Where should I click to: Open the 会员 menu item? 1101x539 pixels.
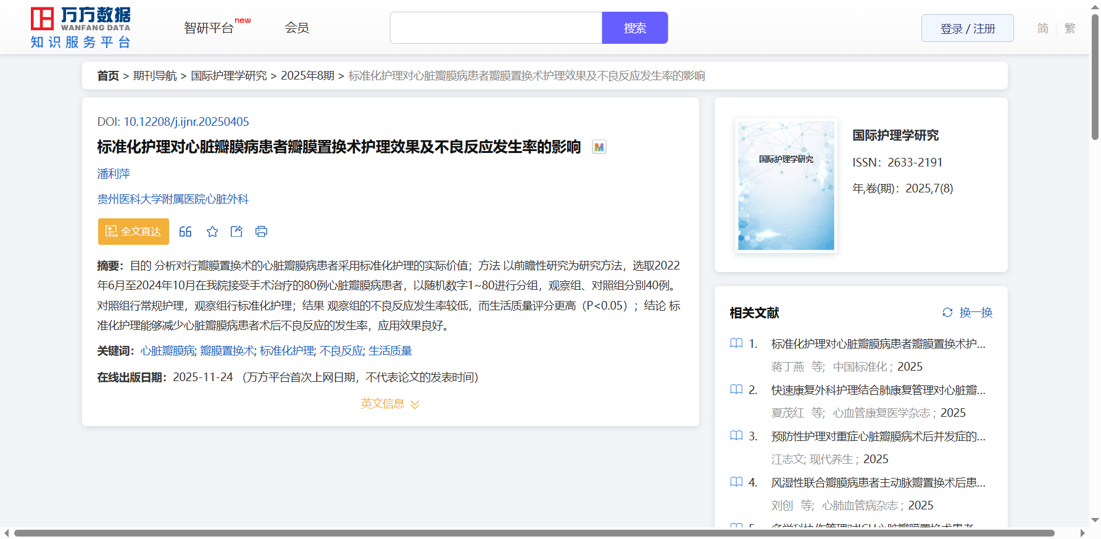pos(297,28)
